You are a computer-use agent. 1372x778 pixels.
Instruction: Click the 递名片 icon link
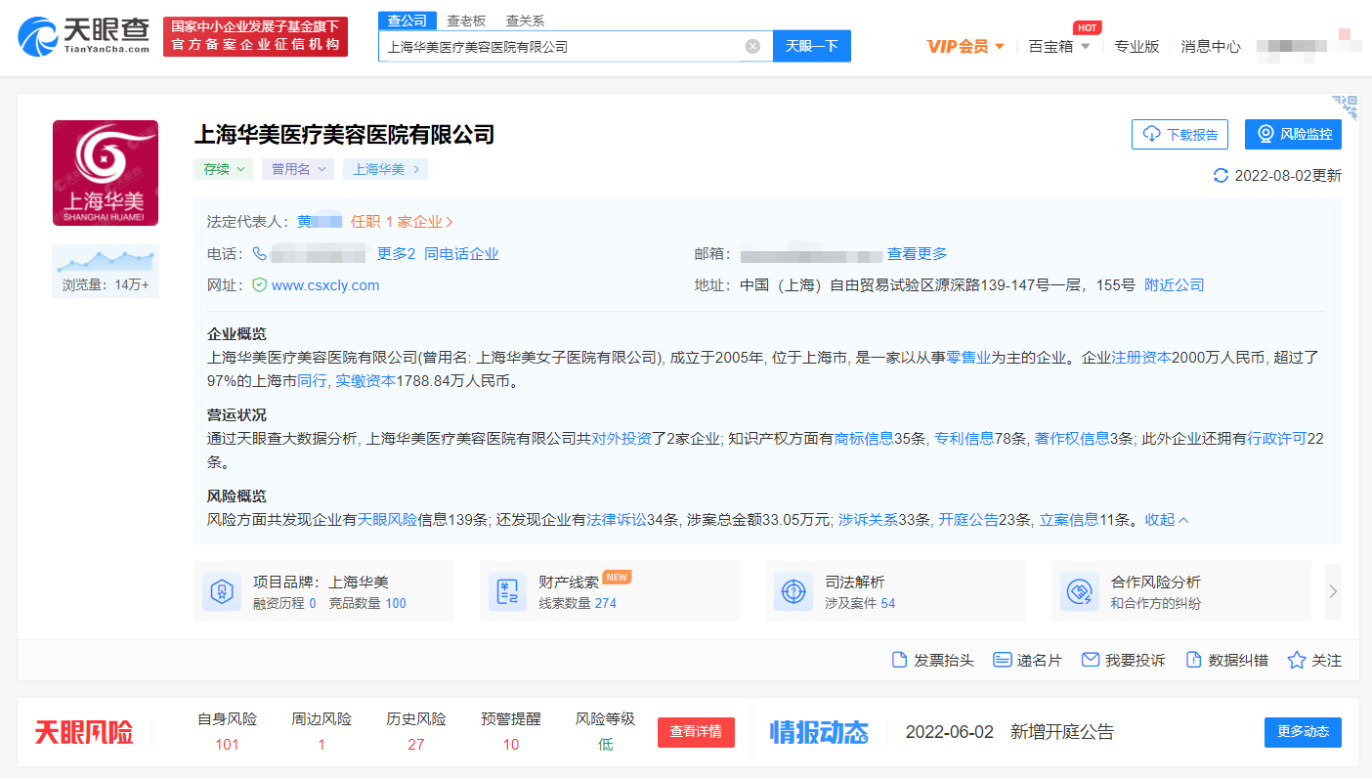(x=1027, y=660)
